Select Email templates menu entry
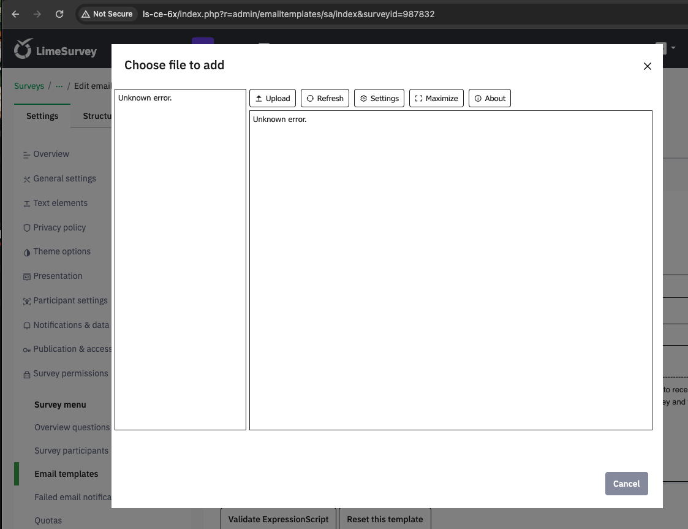Viewport: 688px width, 529px height. click(x=66, y=474)
